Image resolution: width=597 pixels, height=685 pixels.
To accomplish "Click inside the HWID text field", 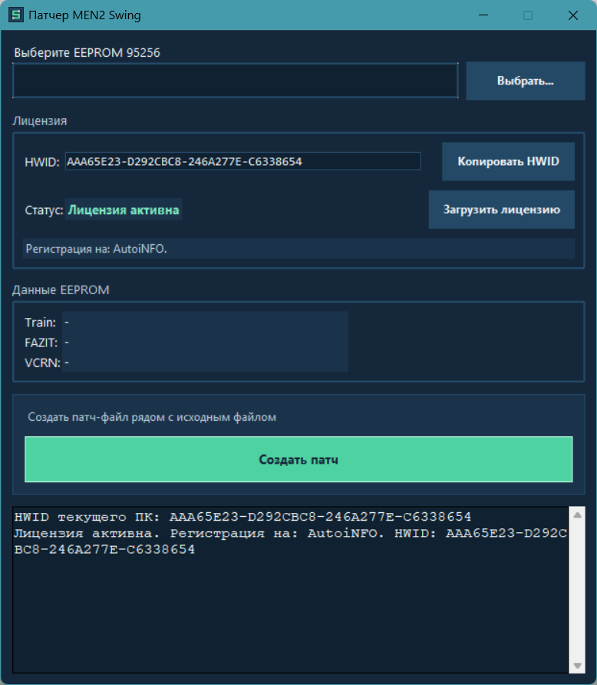I will 242,161.
